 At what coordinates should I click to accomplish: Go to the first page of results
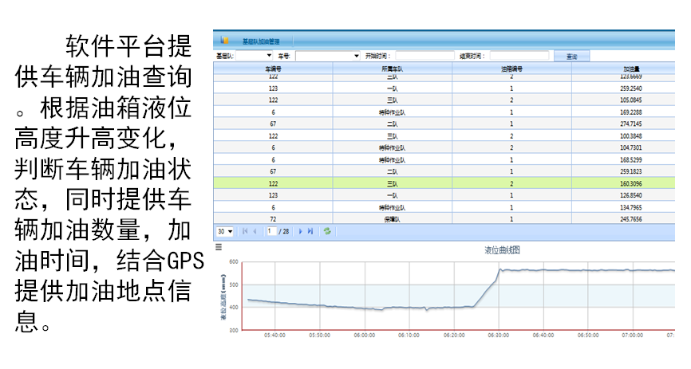pyautogui.click(x=245, y=231)
